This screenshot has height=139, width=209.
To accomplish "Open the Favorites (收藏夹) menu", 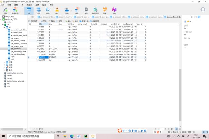I will (29, 5).
